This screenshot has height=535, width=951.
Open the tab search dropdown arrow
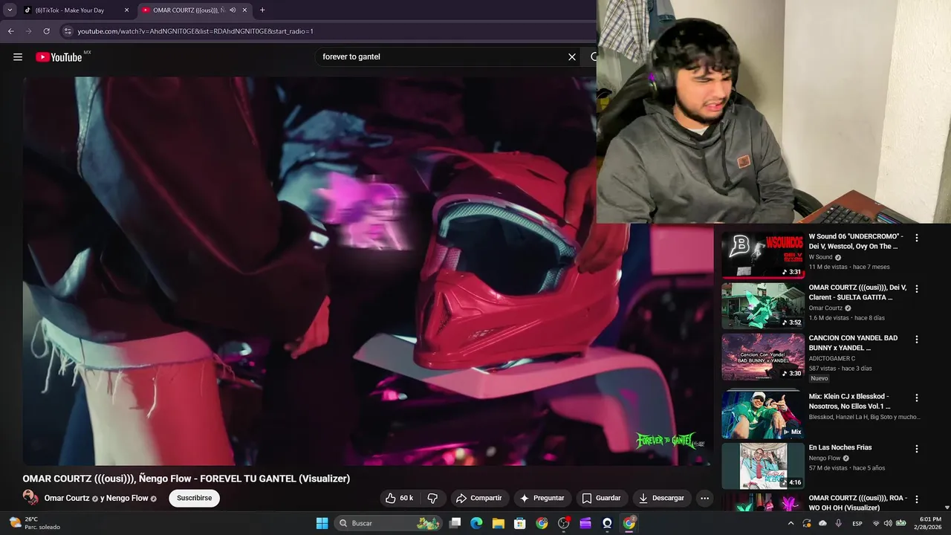point(10,10)
